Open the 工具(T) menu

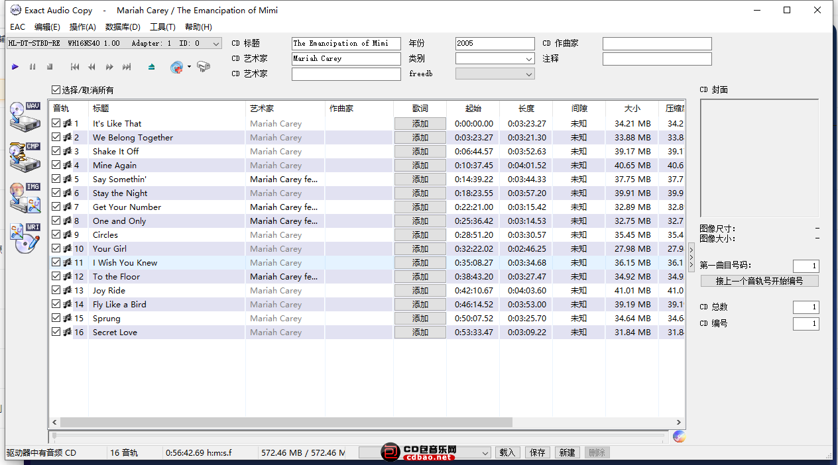coord(162,27)
